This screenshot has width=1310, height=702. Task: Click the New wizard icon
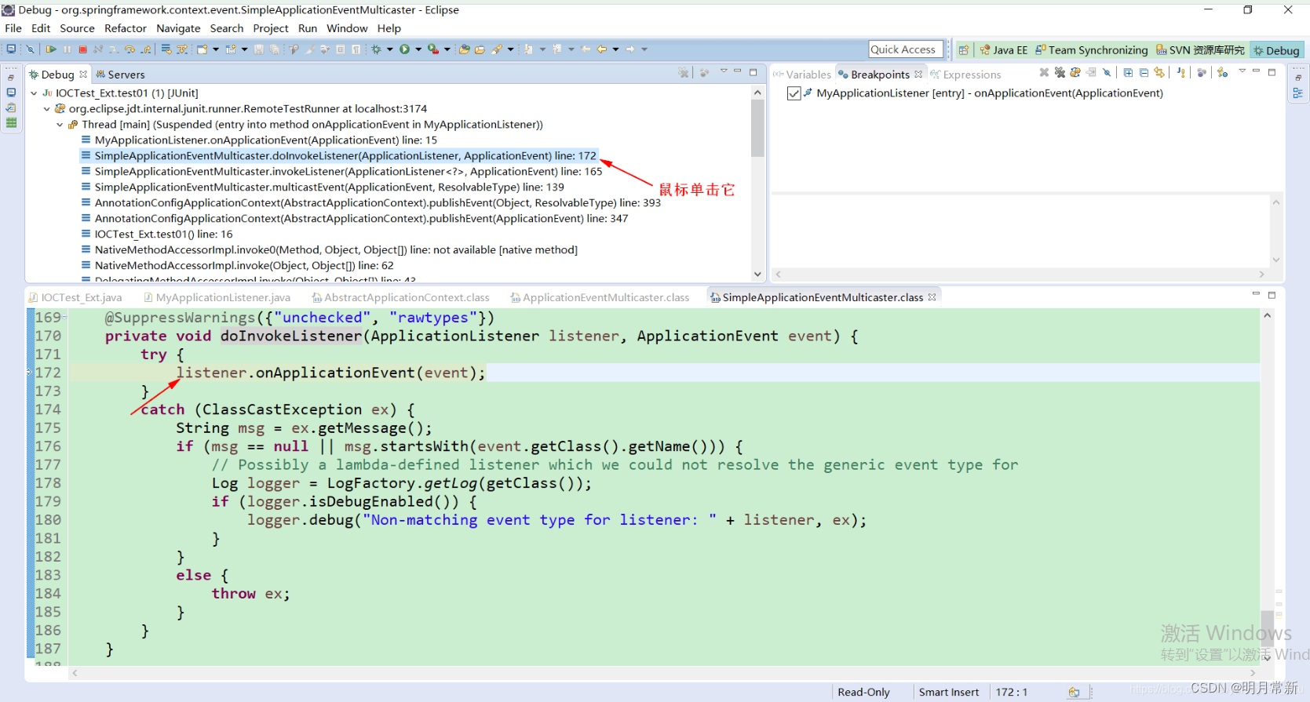point(203,49)
